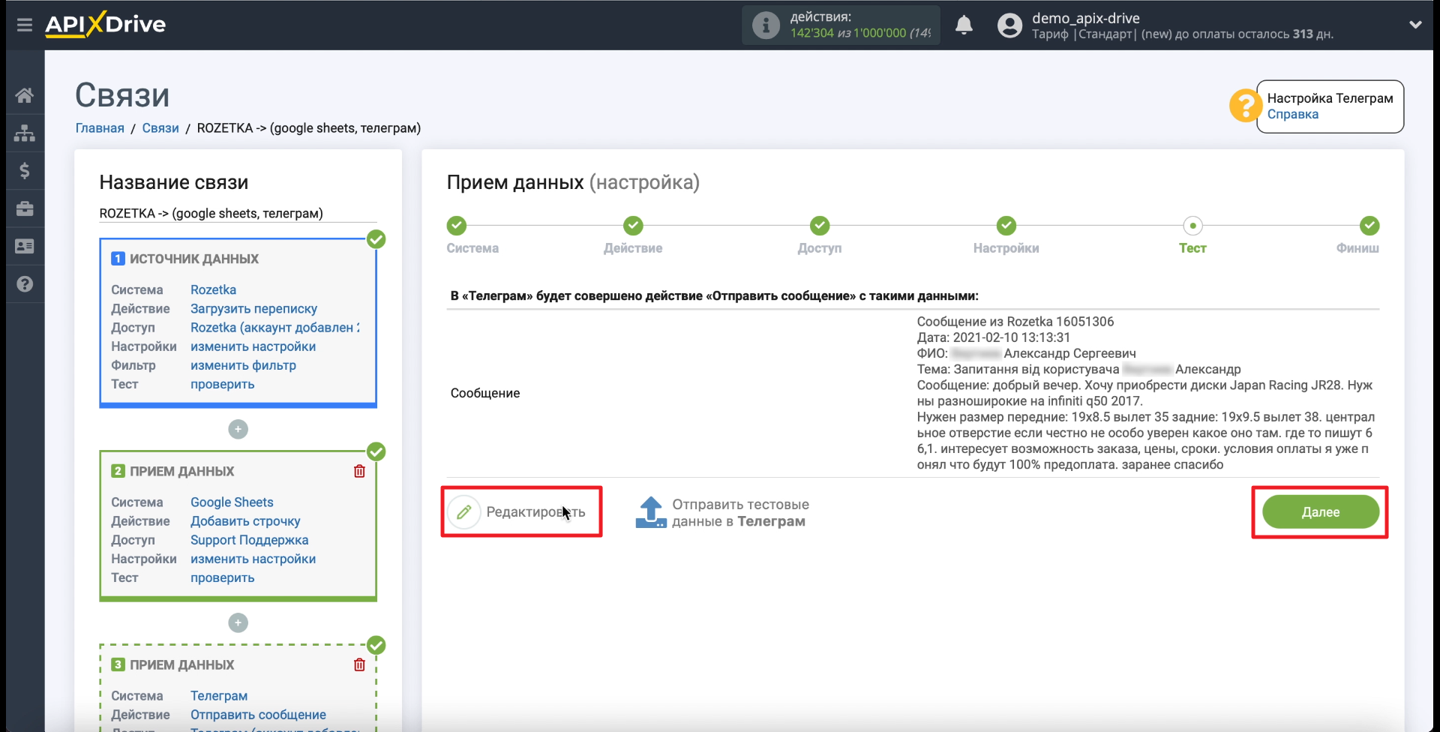Click изменить настройки in source block
The width and height of the screenshot is (1440, 732).
[253, 346]
